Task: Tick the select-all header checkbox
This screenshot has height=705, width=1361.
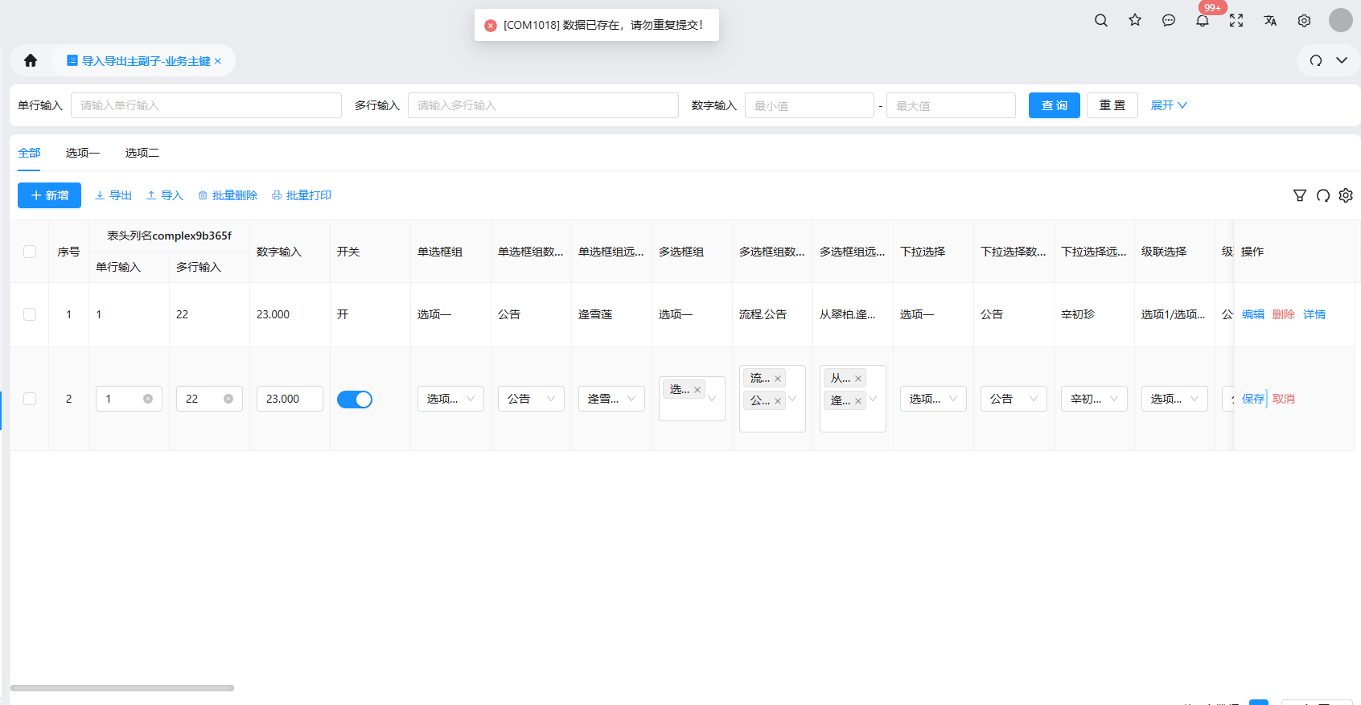Action: (30, 252)
